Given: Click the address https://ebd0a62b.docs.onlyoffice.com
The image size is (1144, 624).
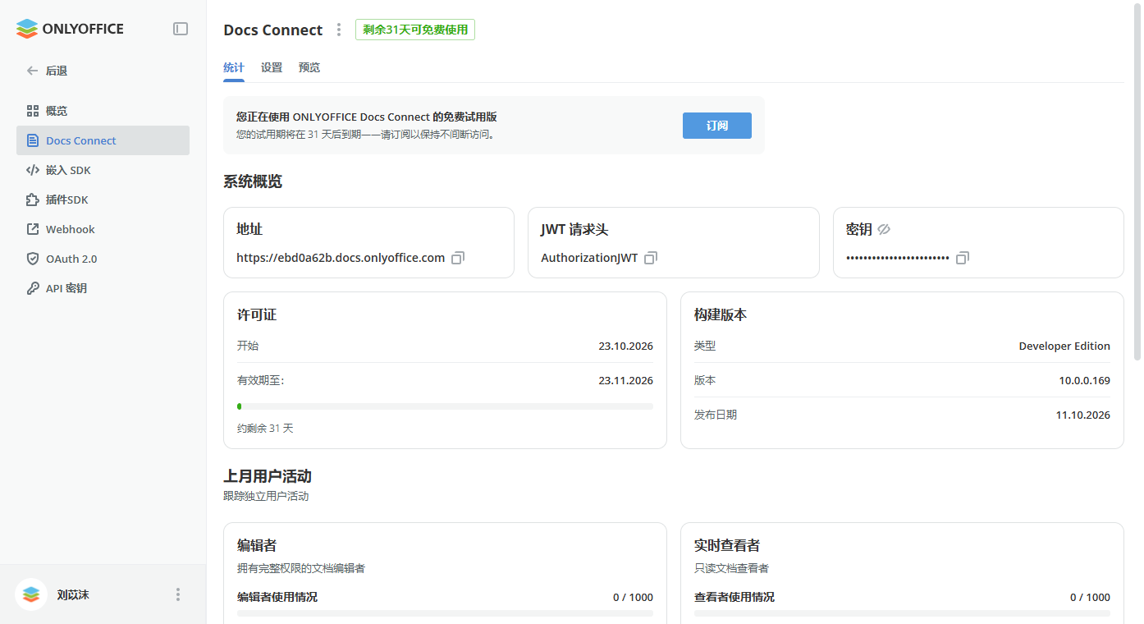Looking at the screenshot, I should click(x=341, y=258).
